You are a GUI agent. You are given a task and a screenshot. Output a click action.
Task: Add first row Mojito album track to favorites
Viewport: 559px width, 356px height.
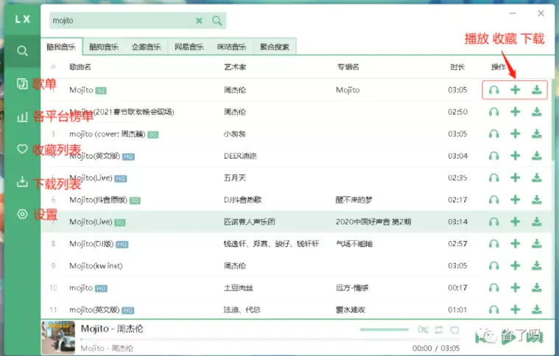[x=515, y=90]
